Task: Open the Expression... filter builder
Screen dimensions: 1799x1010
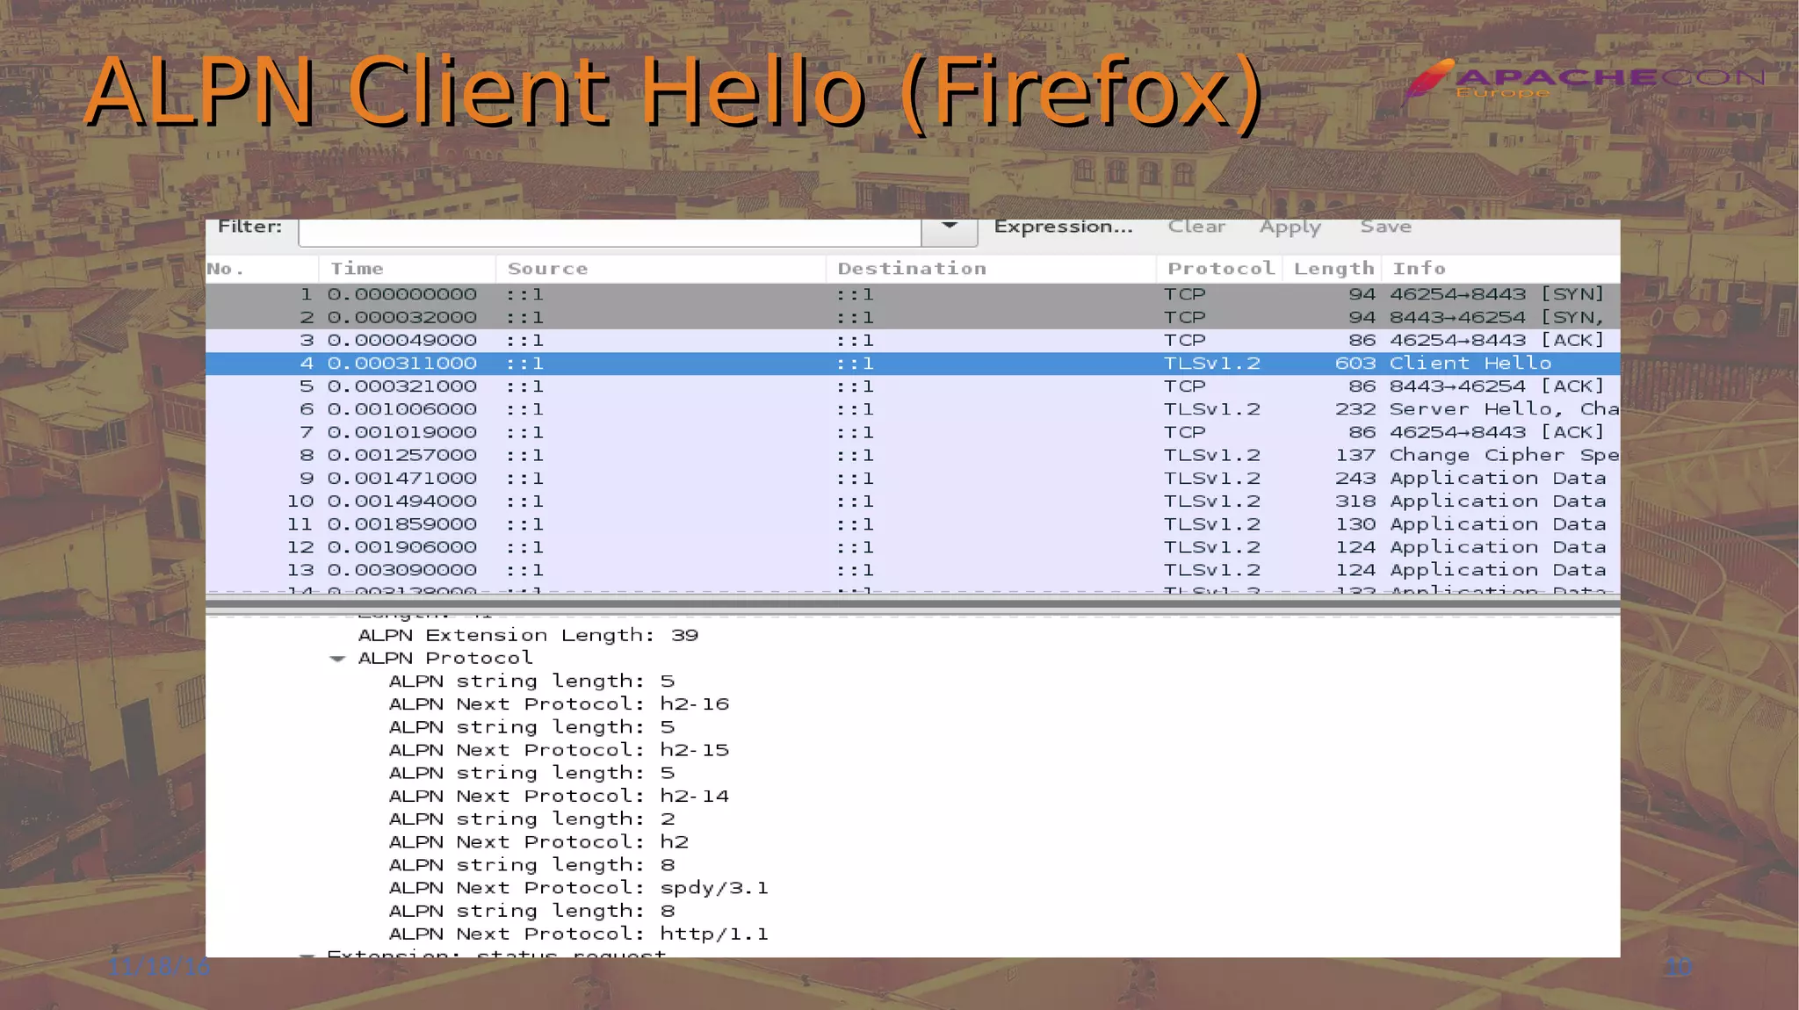Action: (x=1063, y=227)
